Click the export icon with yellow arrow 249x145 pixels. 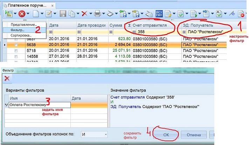coord(136,14)
